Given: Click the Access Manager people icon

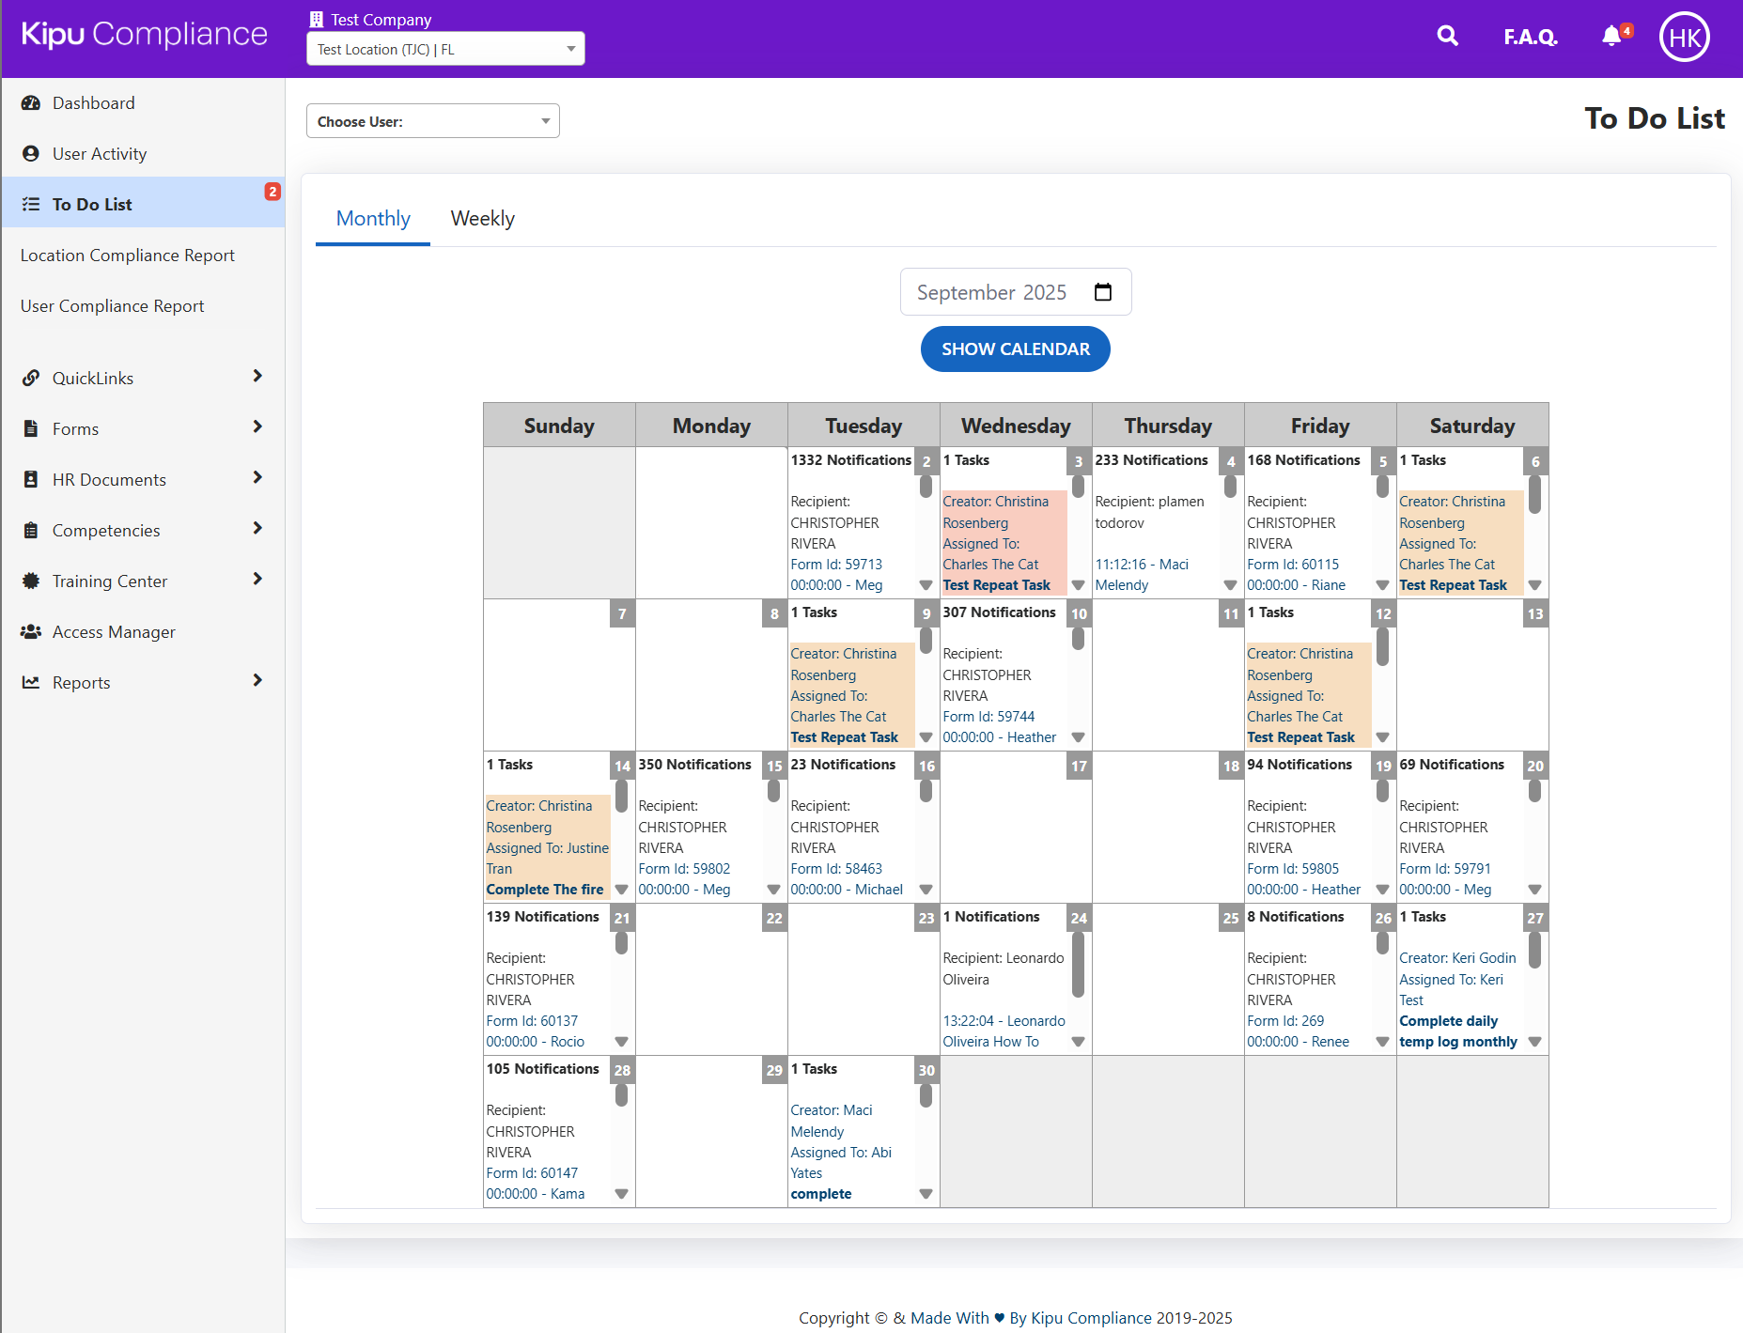Looking at the screenshot, I should [x=31, y=632].
